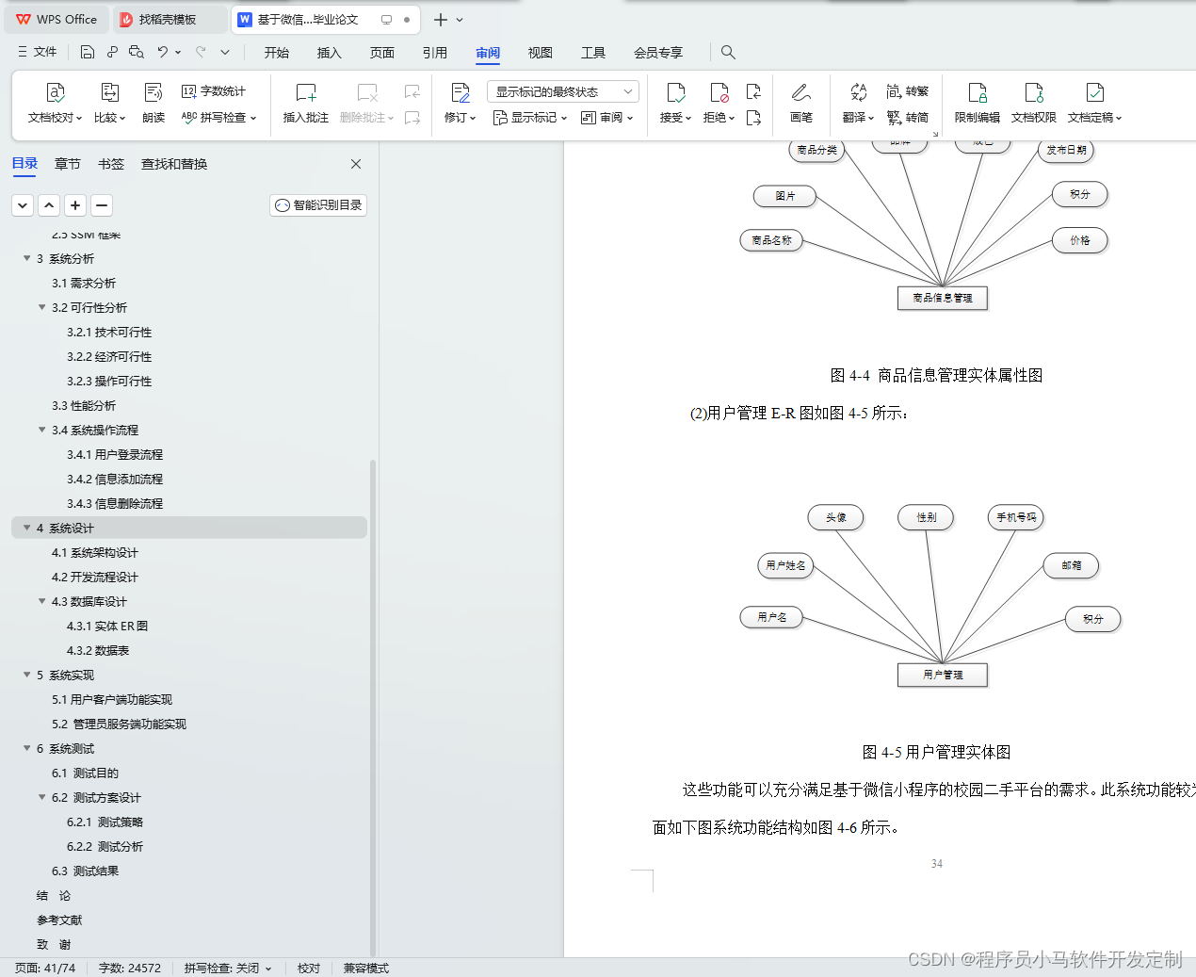Image resolution: width=1196 pixels, height=977 pixels.
Task: Click the 兼容模式 status bar label
Action: click(x=366, y=968)
